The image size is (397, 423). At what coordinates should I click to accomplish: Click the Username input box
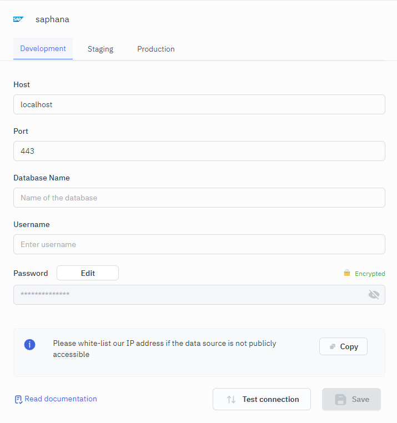click(199, 244)
